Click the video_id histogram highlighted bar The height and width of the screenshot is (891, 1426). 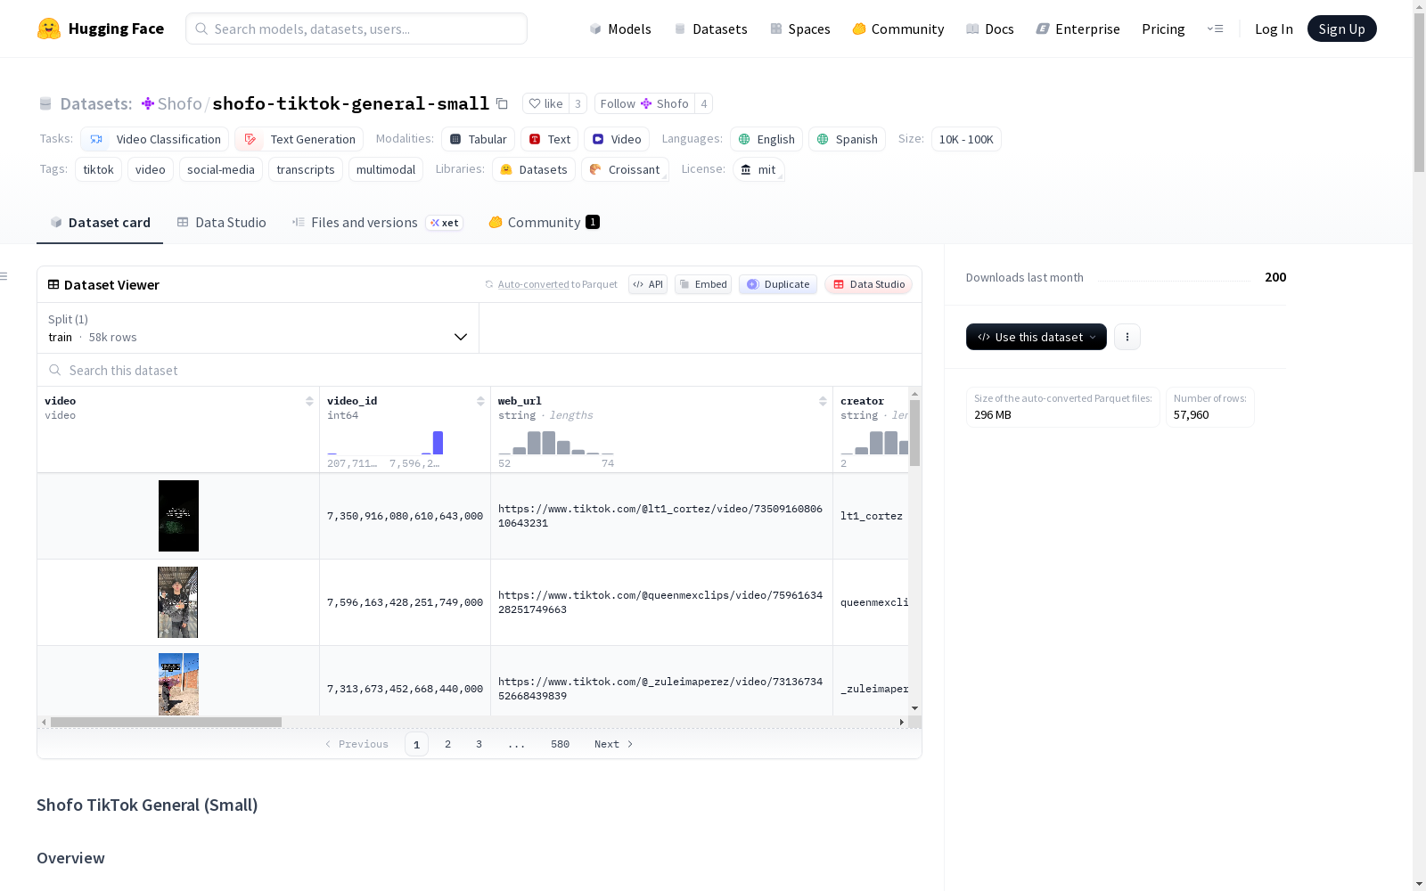coord(438,443)
